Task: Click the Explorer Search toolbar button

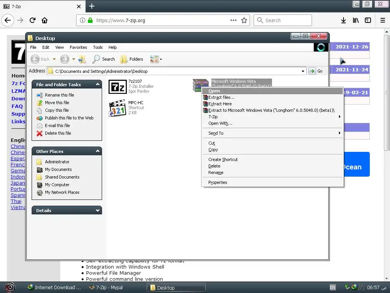Action: pos(104,59)
